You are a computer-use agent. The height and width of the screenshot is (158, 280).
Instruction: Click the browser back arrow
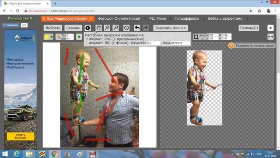tap(4, 11)
